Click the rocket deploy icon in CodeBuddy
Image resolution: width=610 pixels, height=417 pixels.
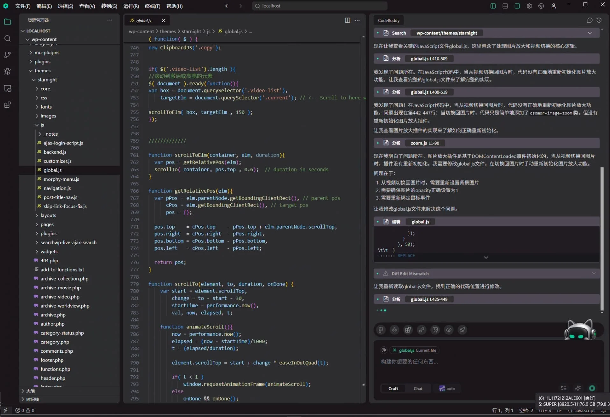coord(462,330)
